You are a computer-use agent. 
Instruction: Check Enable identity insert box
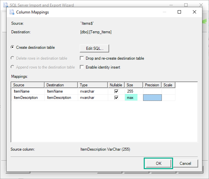point(82,67)
